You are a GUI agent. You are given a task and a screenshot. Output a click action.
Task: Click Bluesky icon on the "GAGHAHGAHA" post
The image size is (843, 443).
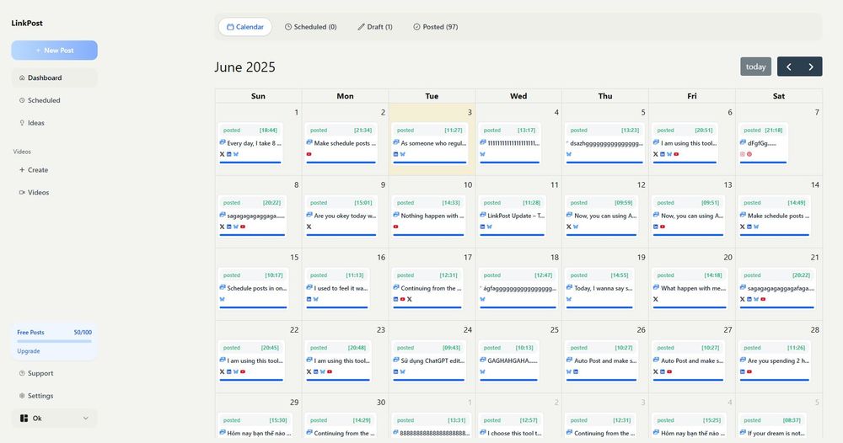pyautogui.click(x=483, y=371)
